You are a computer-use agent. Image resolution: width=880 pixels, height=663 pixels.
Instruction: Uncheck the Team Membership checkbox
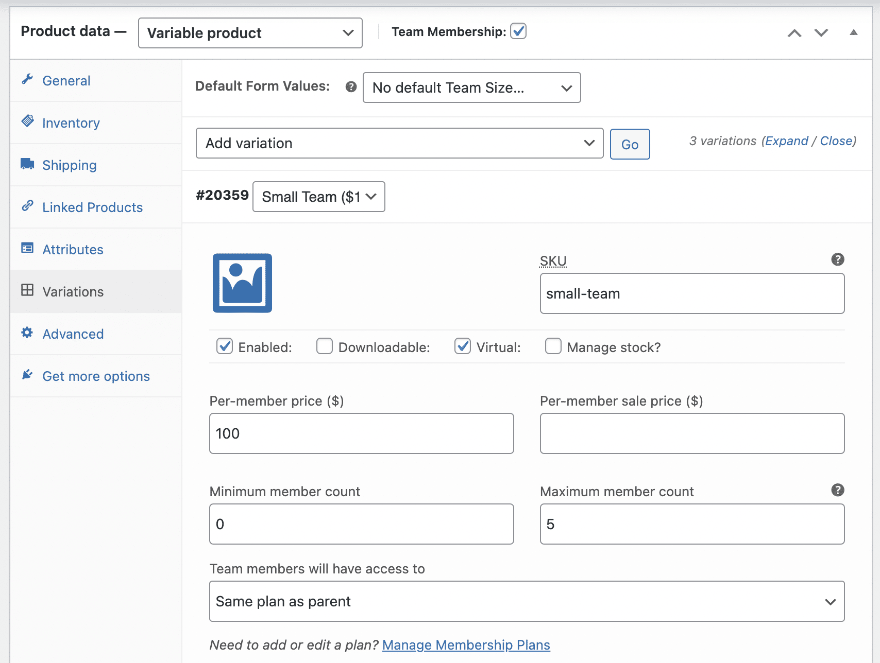pyautogui.click(x=518, y=31)
